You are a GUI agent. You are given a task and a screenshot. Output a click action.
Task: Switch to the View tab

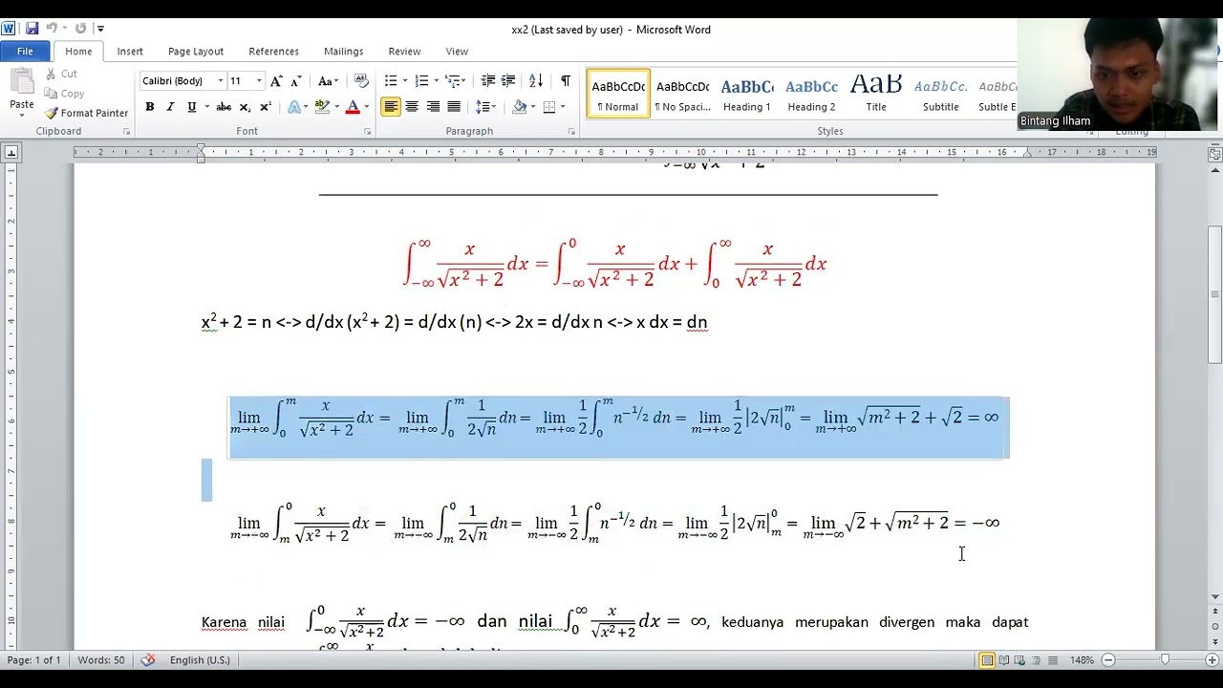(x=457, y=52)
